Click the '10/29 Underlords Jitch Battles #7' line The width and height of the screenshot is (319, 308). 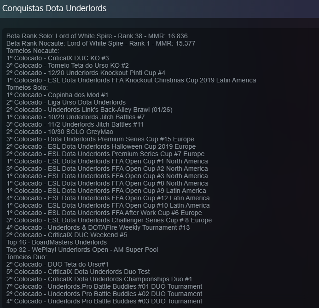[x=75, y=117]
